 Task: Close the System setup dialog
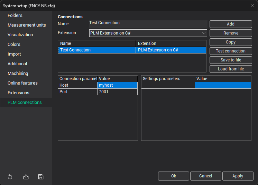(x=252, y=6)
